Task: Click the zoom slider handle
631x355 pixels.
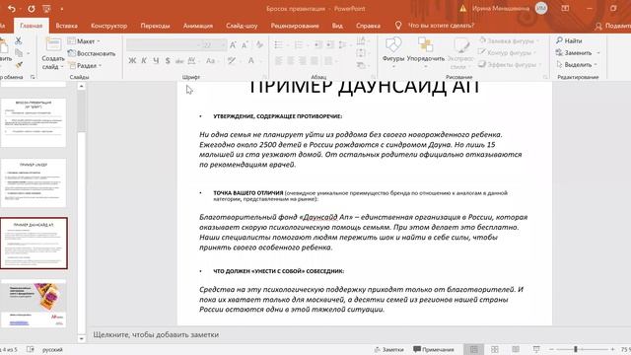Action: point(576,349)
